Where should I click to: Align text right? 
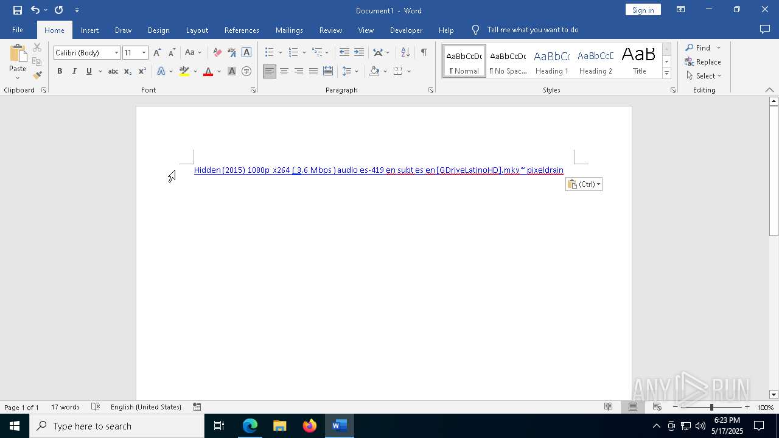coord(299,72)
